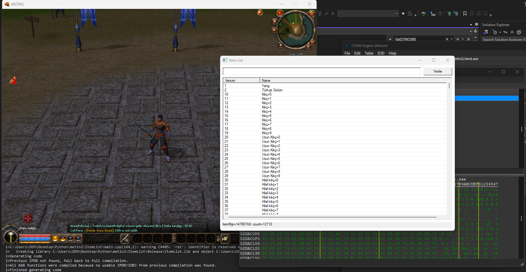Click the sync with active document arrows icon

(x=505, y=32)
